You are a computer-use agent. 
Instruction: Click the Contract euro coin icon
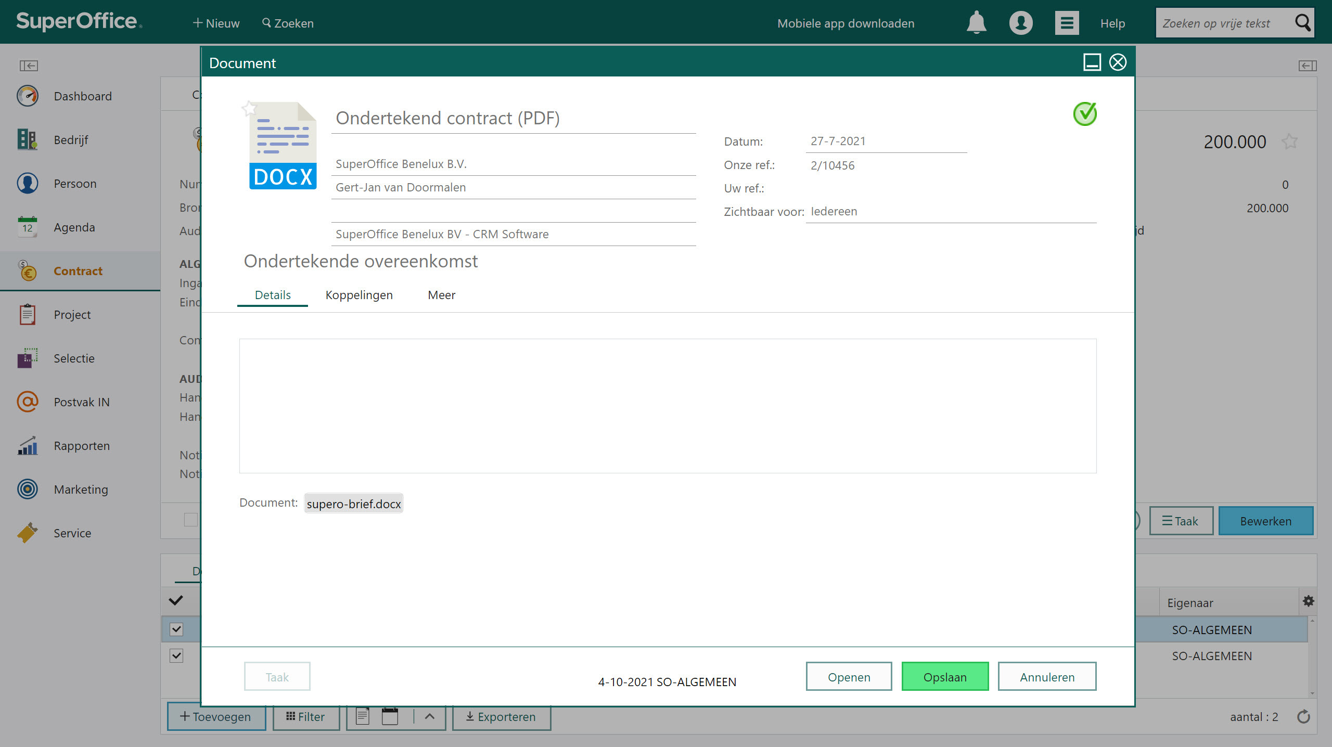pyautogui.click(x=28, y=271)
